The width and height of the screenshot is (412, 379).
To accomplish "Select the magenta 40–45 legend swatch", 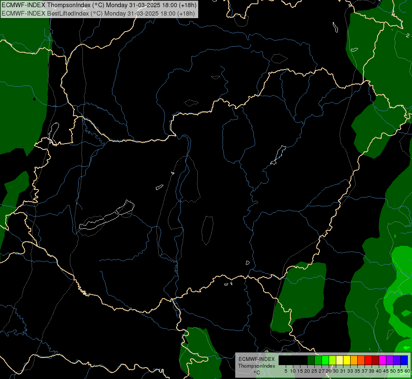I will click(x=383, y=360).
